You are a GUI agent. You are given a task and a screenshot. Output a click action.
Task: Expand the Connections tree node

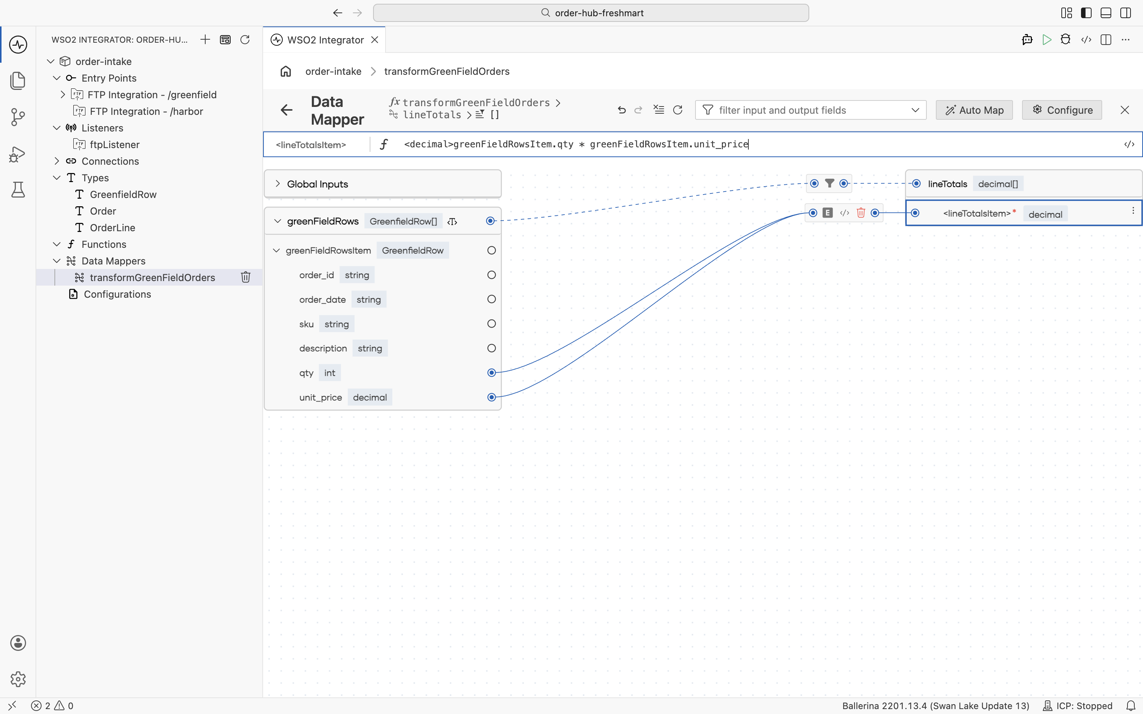[57, 161]
